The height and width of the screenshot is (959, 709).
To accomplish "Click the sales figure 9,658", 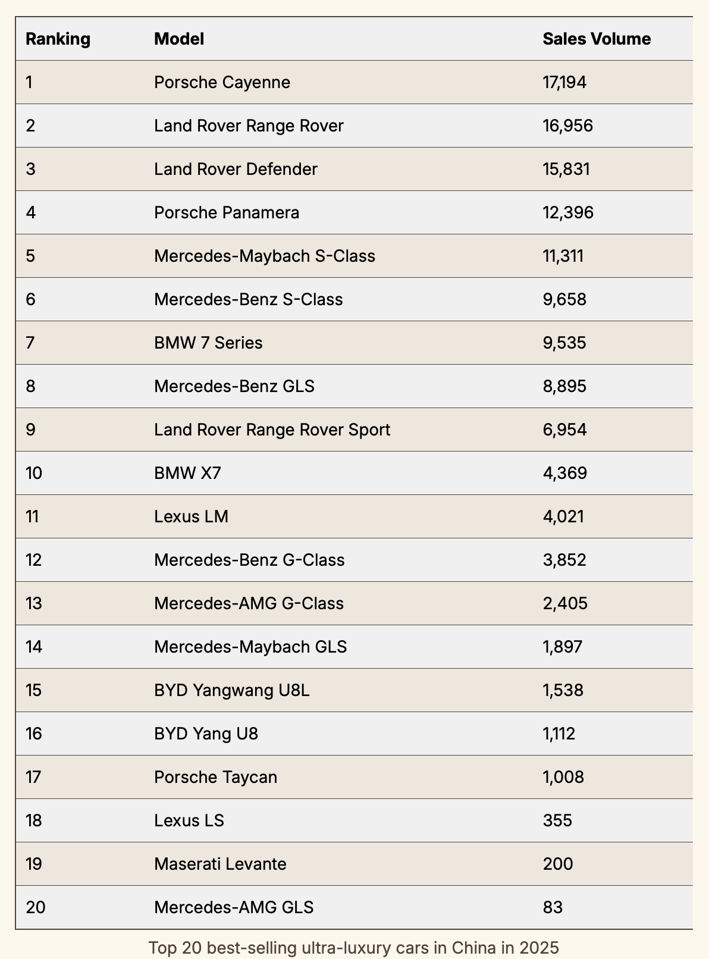I will pyautogui.click(x=564, y=299).
